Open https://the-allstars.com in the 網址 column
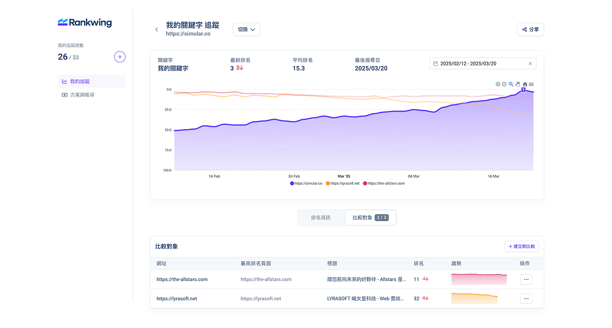 click(x=182, y=279)
